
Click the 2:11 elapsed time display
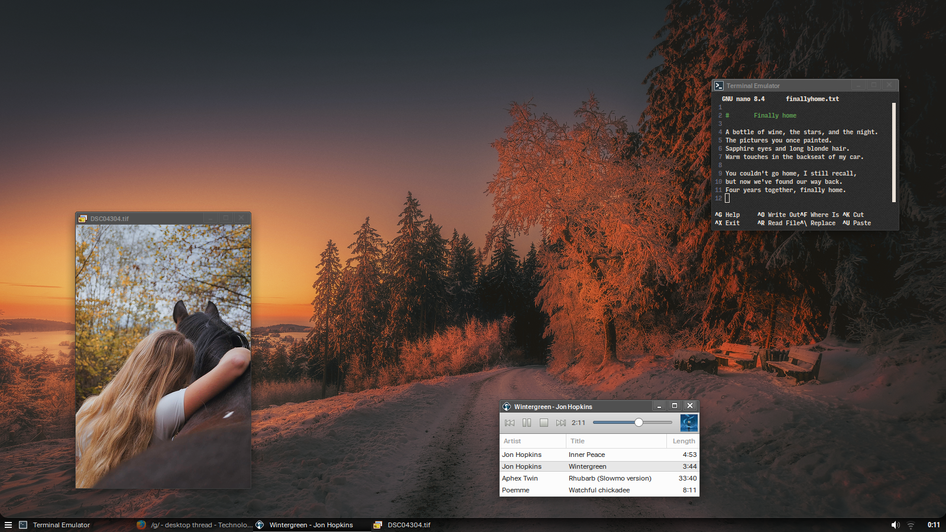(578, 423)
